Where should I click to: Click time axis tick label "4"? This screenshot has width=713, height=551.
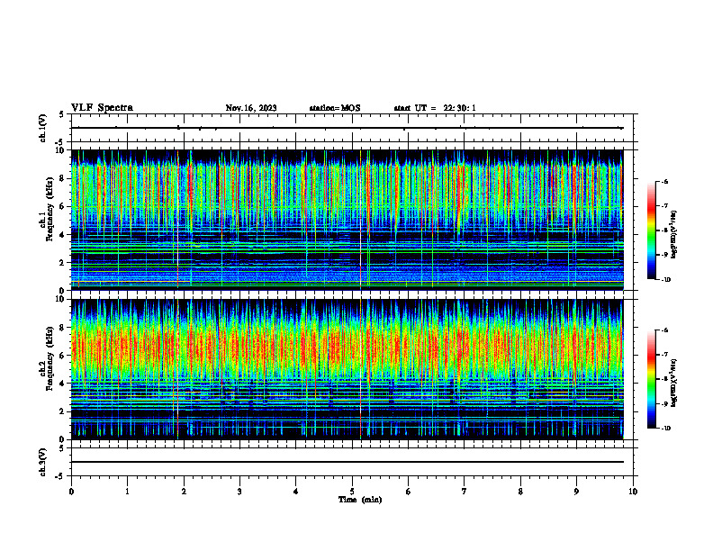[x=296, y=492]
